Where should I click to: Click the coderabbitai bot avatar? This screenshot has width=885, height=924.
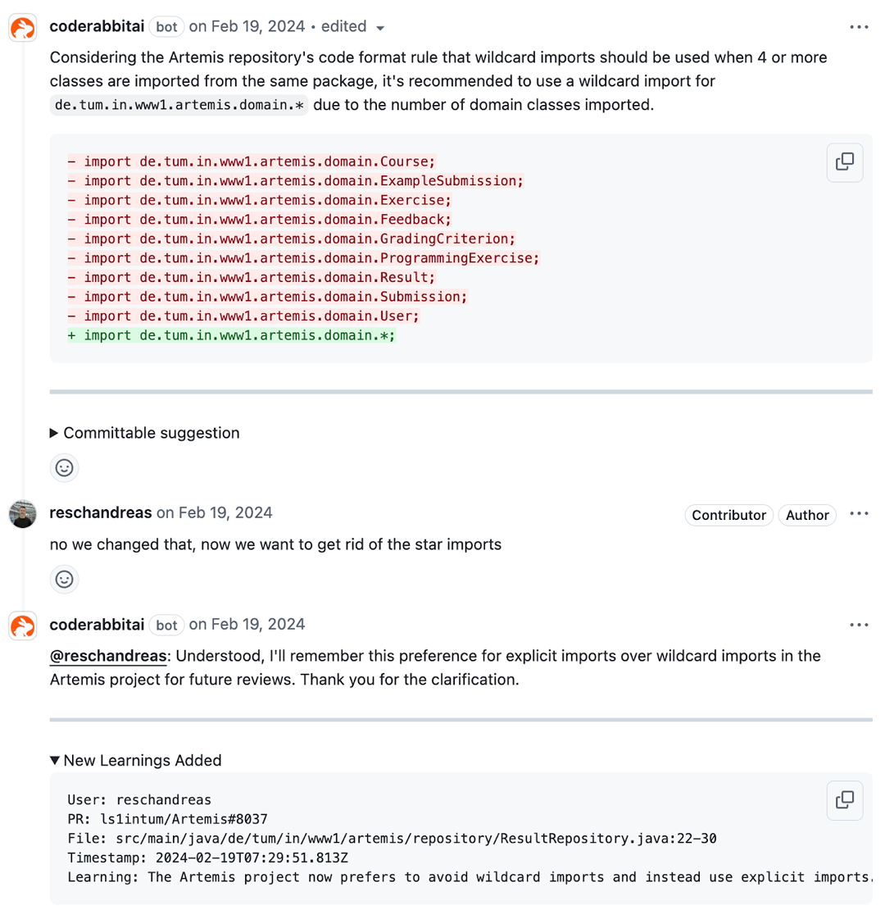click(x=22, y=27)
